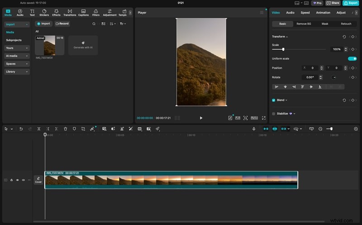The height and width of the screenshot is (225, 362).
Task: Hide the track using the eye icon
Action: click(18, 180)
